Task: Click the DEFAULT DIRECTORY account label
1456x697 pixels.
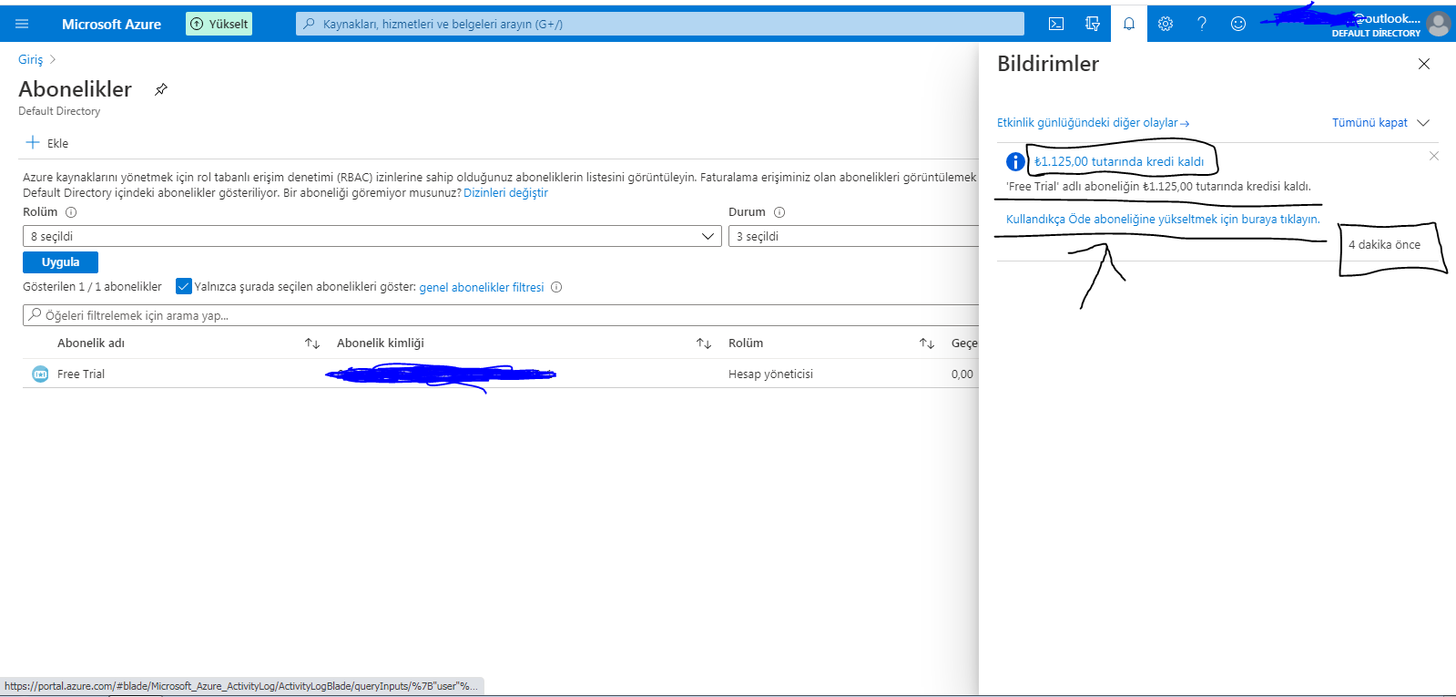Action: click(x=1376, y=33)
